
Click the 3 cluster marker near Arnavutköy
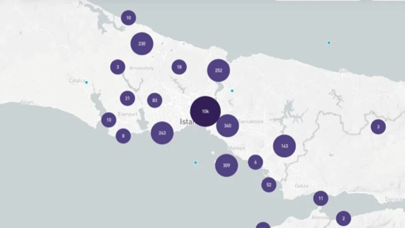coord(117,67)
